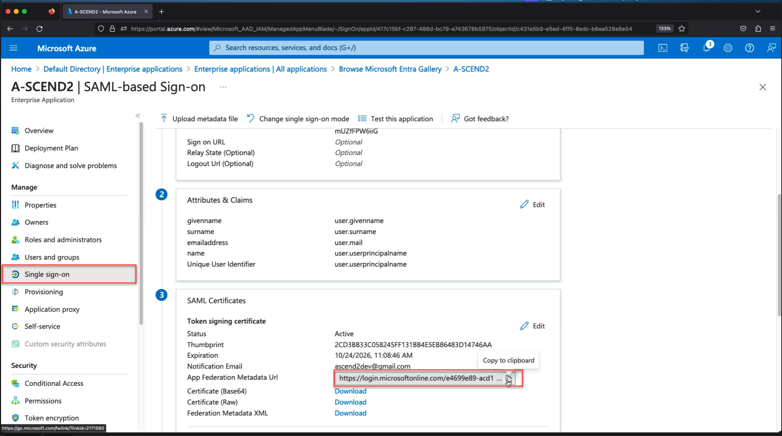Click the Search resources field
Image resolution: width=782 pixels, height=436 pixels.
point(426,47)
